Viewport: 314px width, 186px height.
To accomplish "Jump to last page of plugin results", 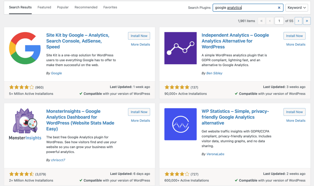I will click(307, 21).
